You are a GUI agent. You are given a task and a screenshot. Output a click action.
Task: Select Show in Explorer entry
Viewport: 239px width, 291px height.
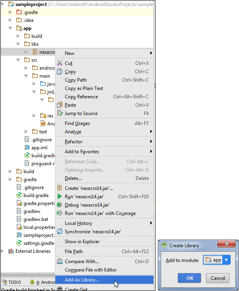[104, 242]
